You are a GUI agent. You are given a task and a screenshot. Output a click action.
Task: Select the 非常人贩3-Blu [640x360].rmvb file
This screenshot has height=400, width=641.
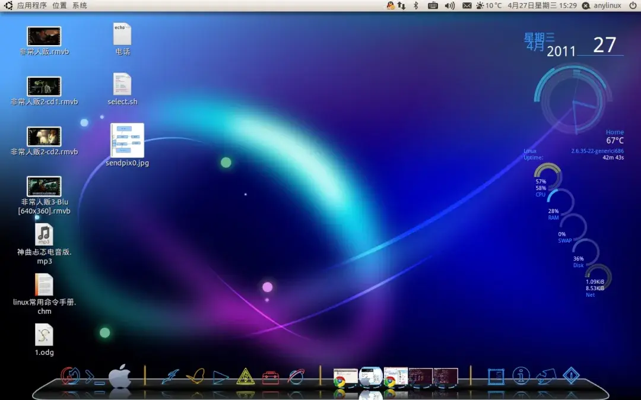[x=44, y=195]
